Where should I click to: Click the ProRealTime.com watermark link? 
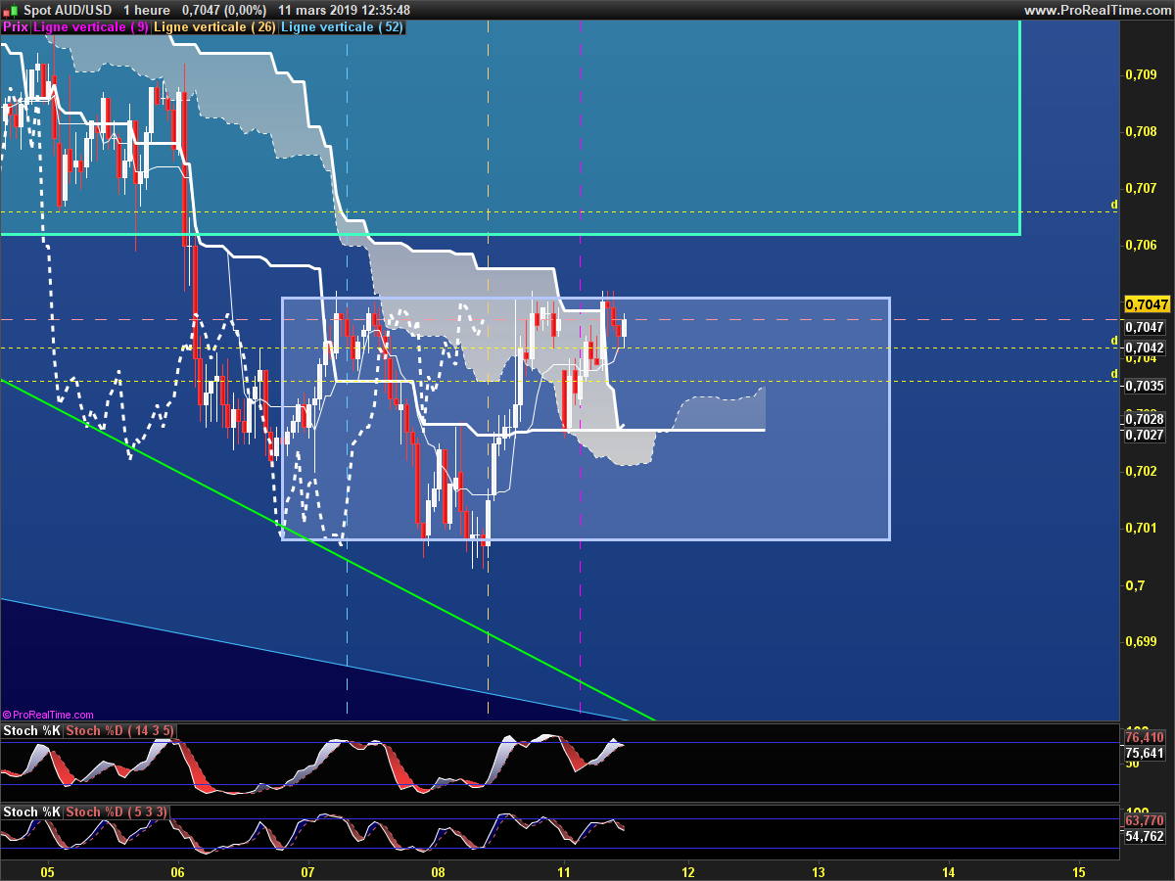[48, 716]
